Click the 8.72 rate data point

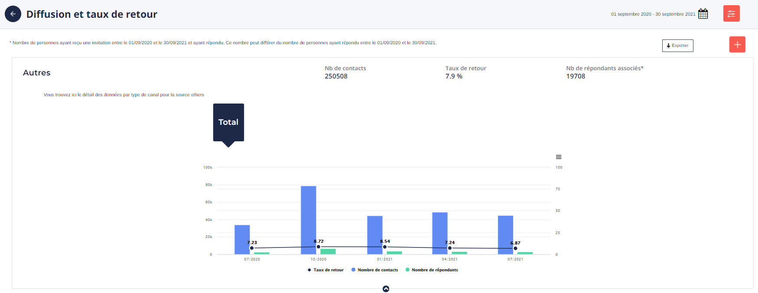point(319,247)
